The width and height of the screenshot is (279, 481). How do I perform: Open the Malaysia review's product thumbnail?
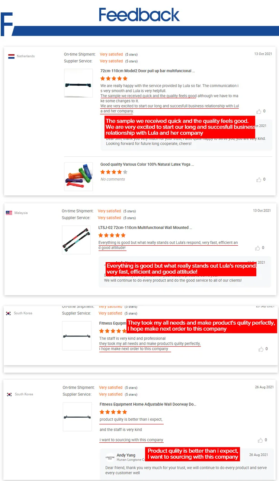(x=76, y=240)
